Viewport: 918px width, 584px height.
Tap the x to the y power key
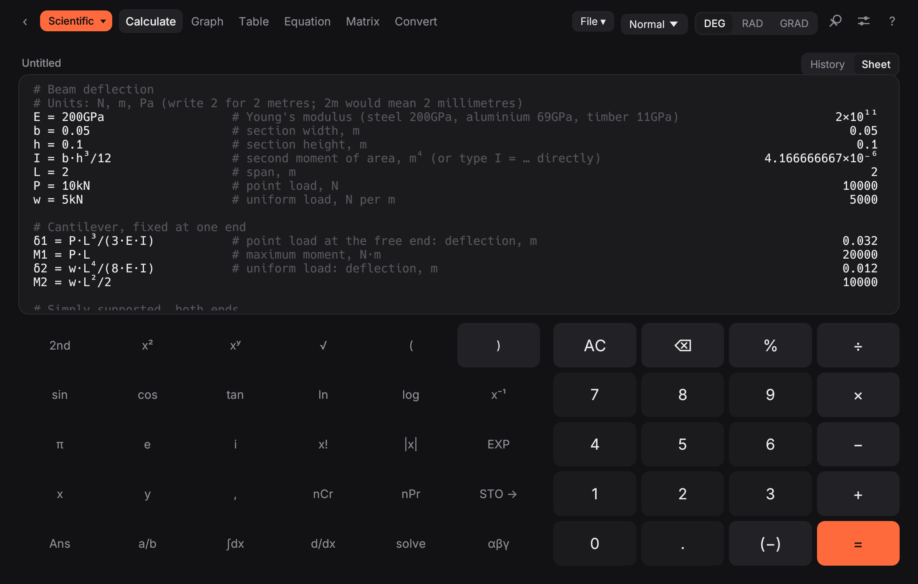pyautogui.click(x=235, y=345)
